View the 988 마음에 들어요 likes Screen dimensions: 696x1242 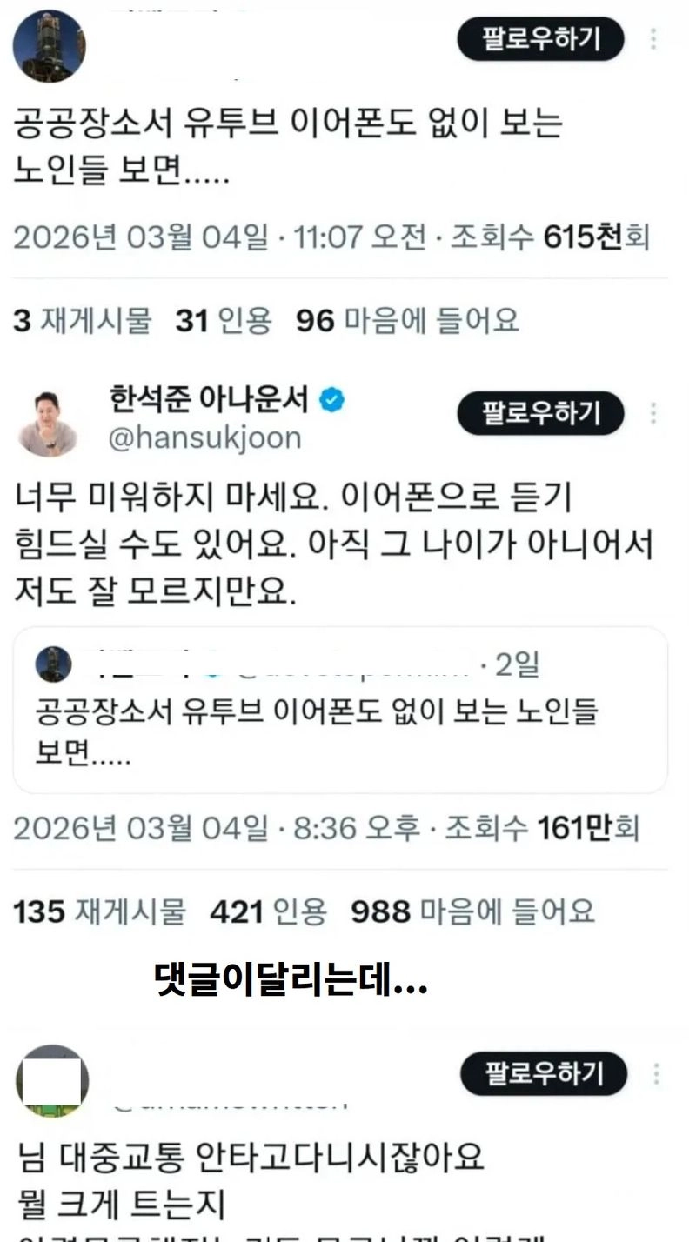click(473, 911)
